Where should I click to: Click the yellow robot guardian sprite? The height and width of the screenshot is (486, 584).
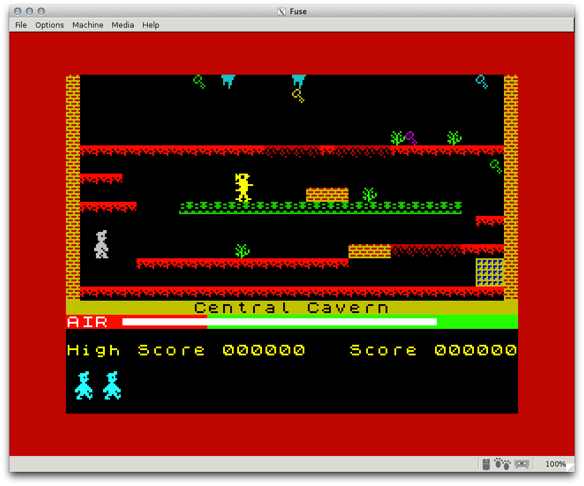(243, 188)
